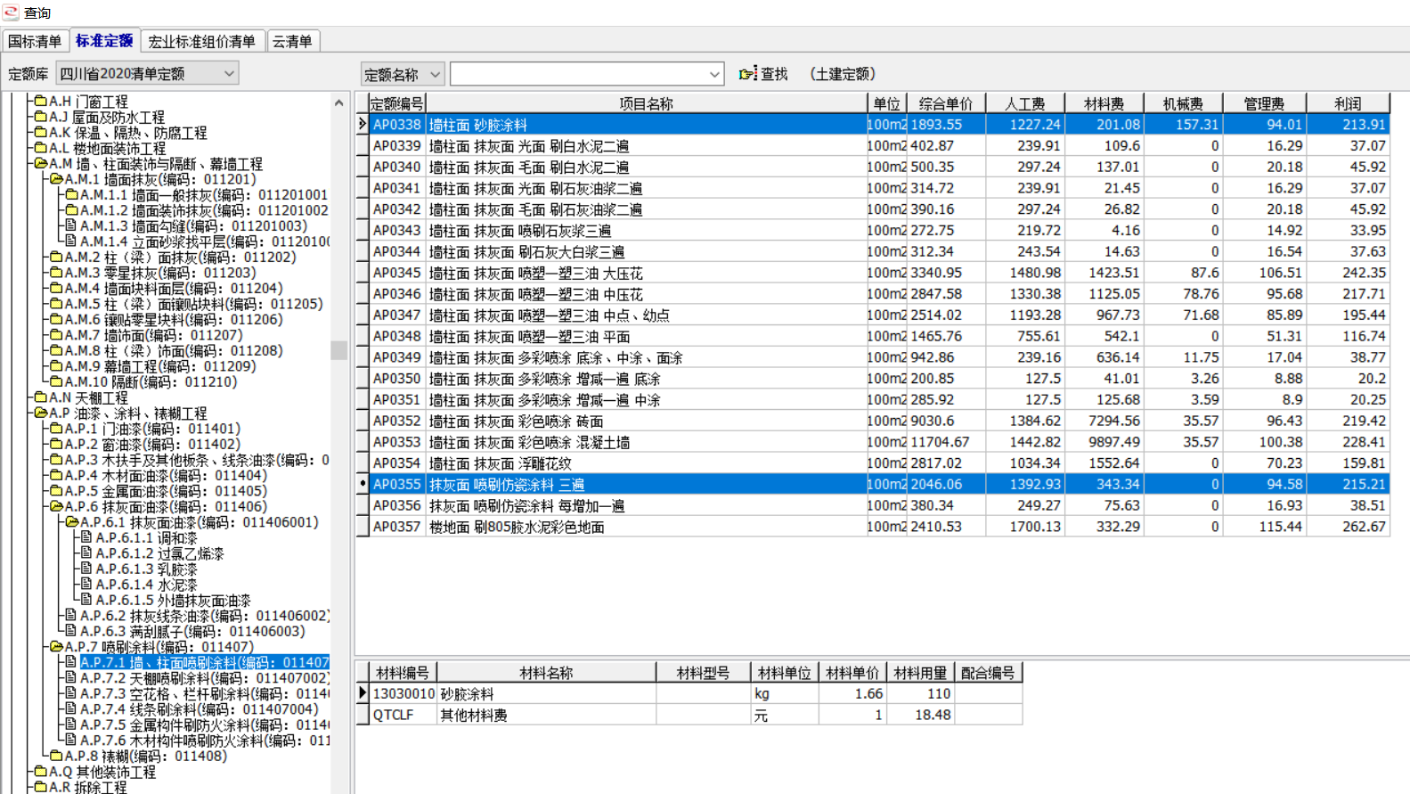Select material row QTCLF 其他材料费
Viewport: 1410px width, 794px height.
[696, 715]
